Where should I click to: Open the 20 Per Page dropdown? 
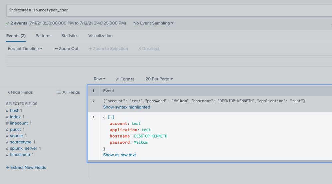click(x=159, y=79)
